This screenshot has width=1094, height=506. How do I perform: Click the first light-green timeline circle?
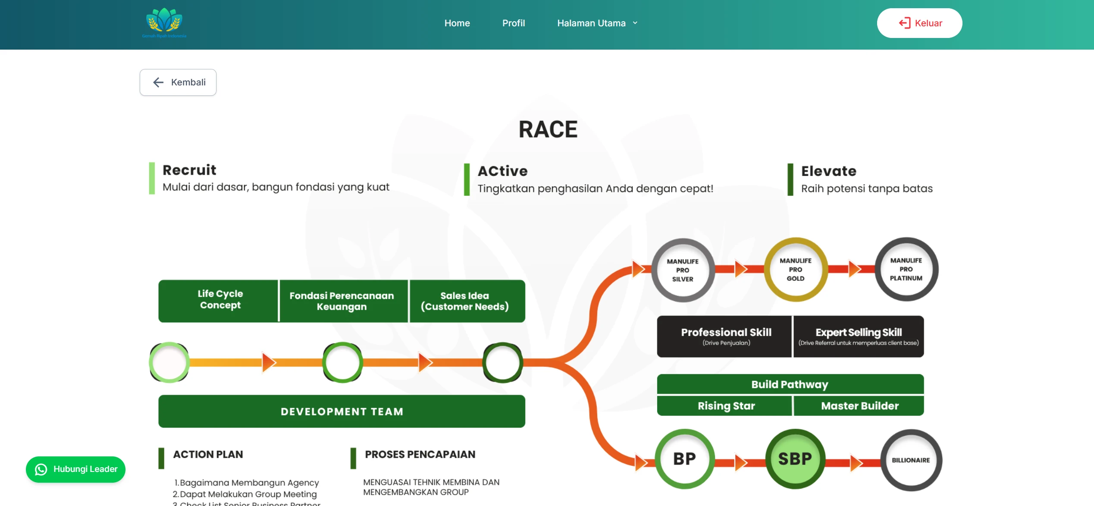tap(169, 362)
